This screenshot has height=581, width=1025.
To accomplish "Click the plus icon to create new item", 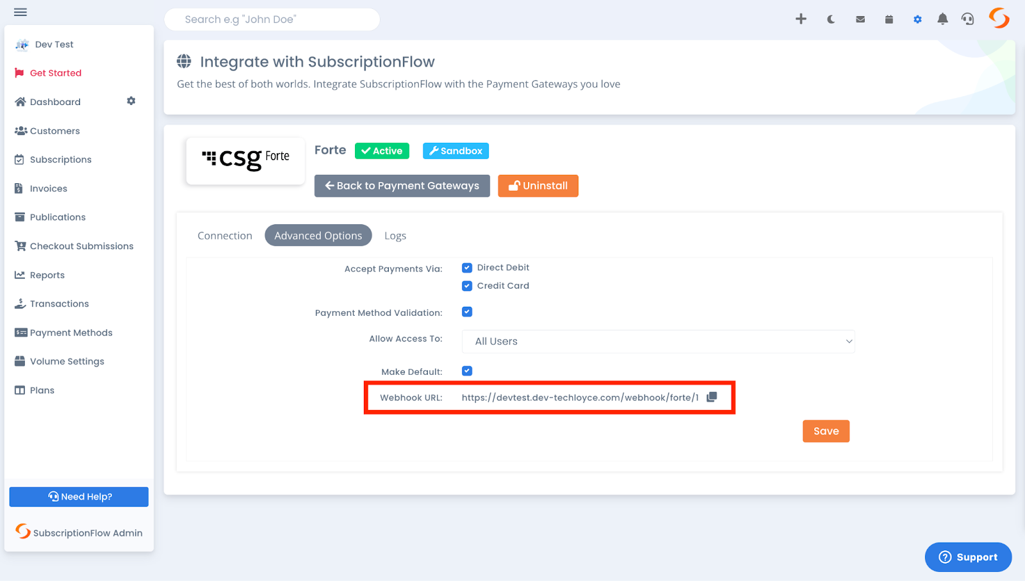I will tap(801, 19).
